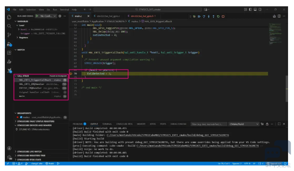Click the command center search box
Screen dimensions: 294x171
point(148,9)
